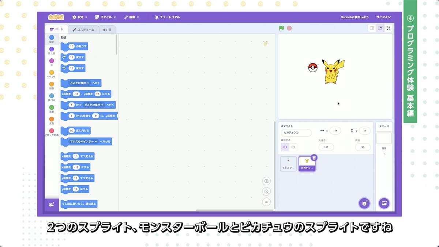Viewport: 439px width, 247px height.
Task: Expand マウスのポインター dropdown in block
Action: 96,141
